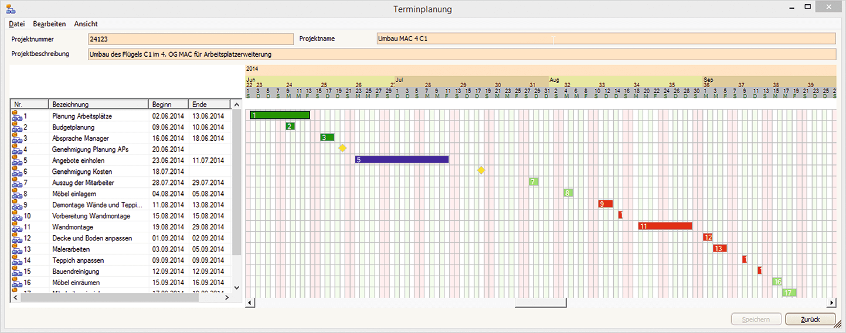
Task: Select the purple task bar 5
Action: point(402,159)
